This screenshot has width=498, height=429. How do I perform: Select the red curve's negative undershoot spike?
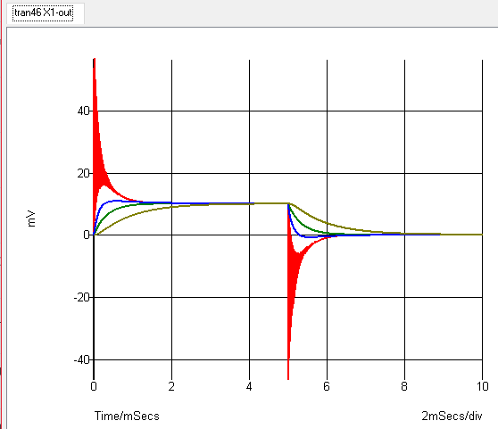291,285
